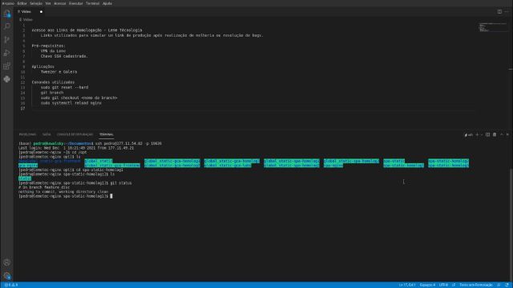The image size is (513, 288).
Task: Click the 'cd /opt' command line in terminal
Action: pos(53,152)
